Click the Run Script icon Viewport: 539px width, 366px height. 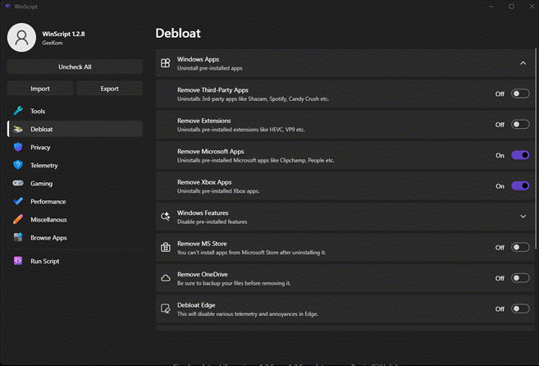[x=18, y=261]
